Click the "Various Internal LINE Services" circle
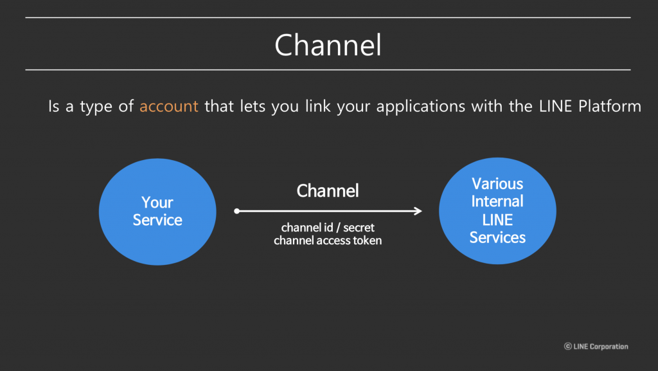The width and height of the screenshot is (658, 371). [497, 211]
